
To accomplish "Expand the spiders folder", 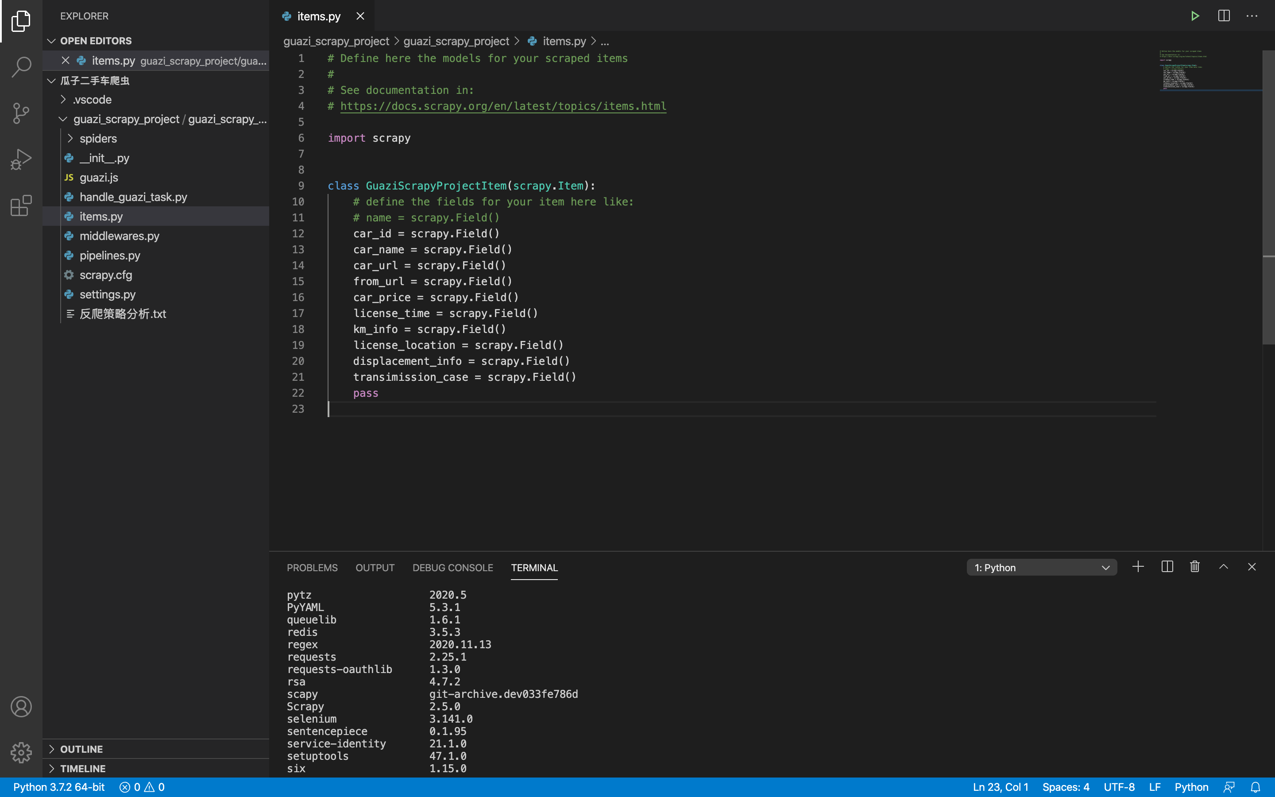I will click(x=98, y=139).
